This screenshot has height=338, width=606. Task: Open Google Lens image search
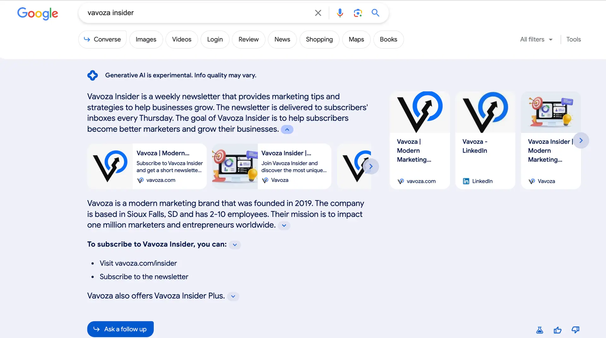pos(358,13)
